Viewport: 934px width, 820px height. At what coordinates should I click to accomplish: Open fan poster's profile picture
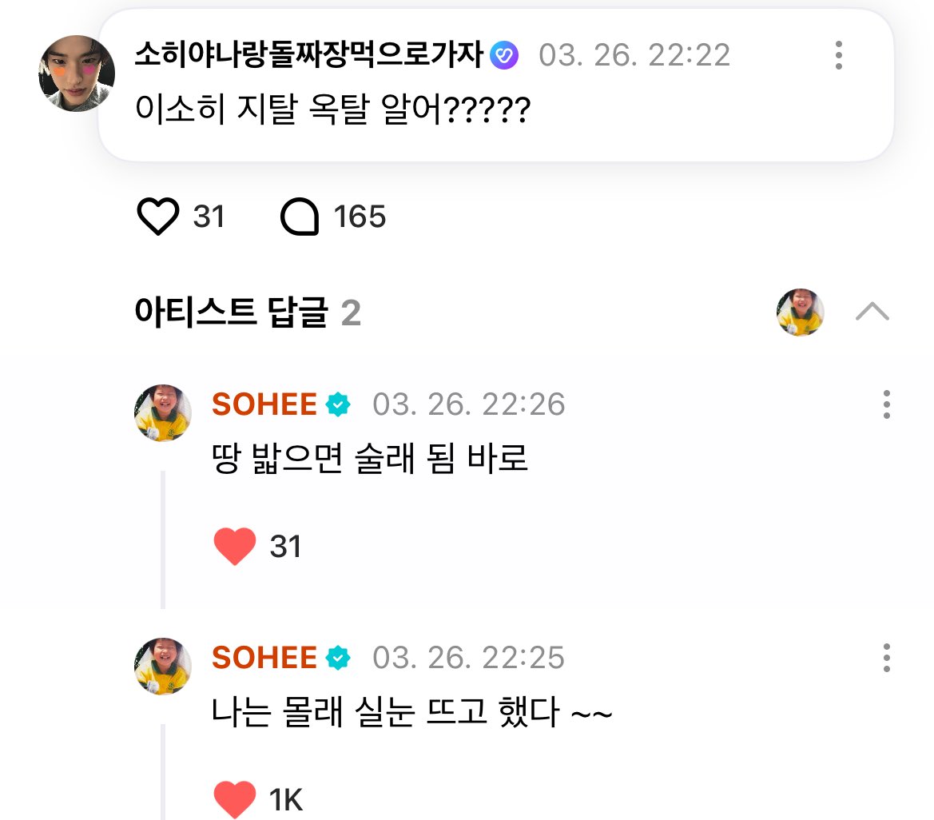(x=77, y=74)
